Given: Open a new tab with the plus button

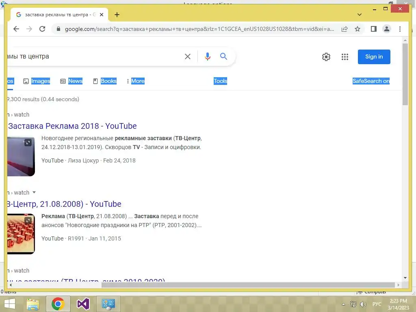Looking at the screenshot, I should pos(117,15).
